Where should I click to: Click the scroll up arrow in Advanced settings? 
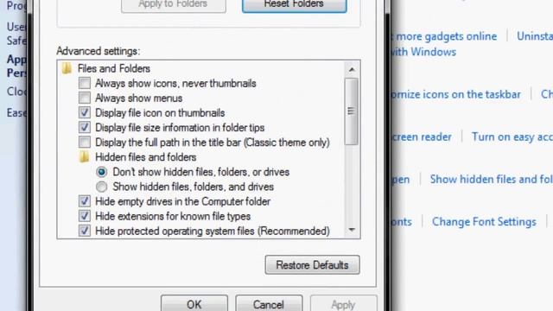point(352,70)
